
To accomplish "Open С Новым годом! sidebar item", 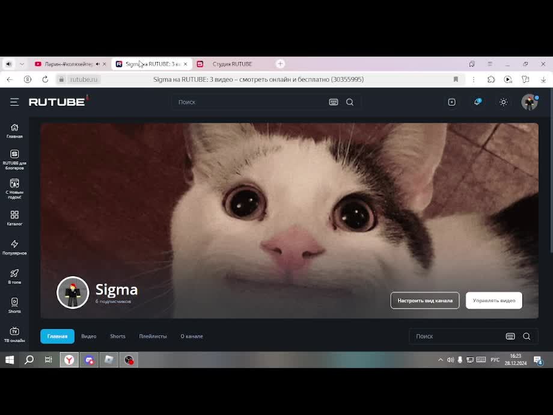I will point(14,189).
